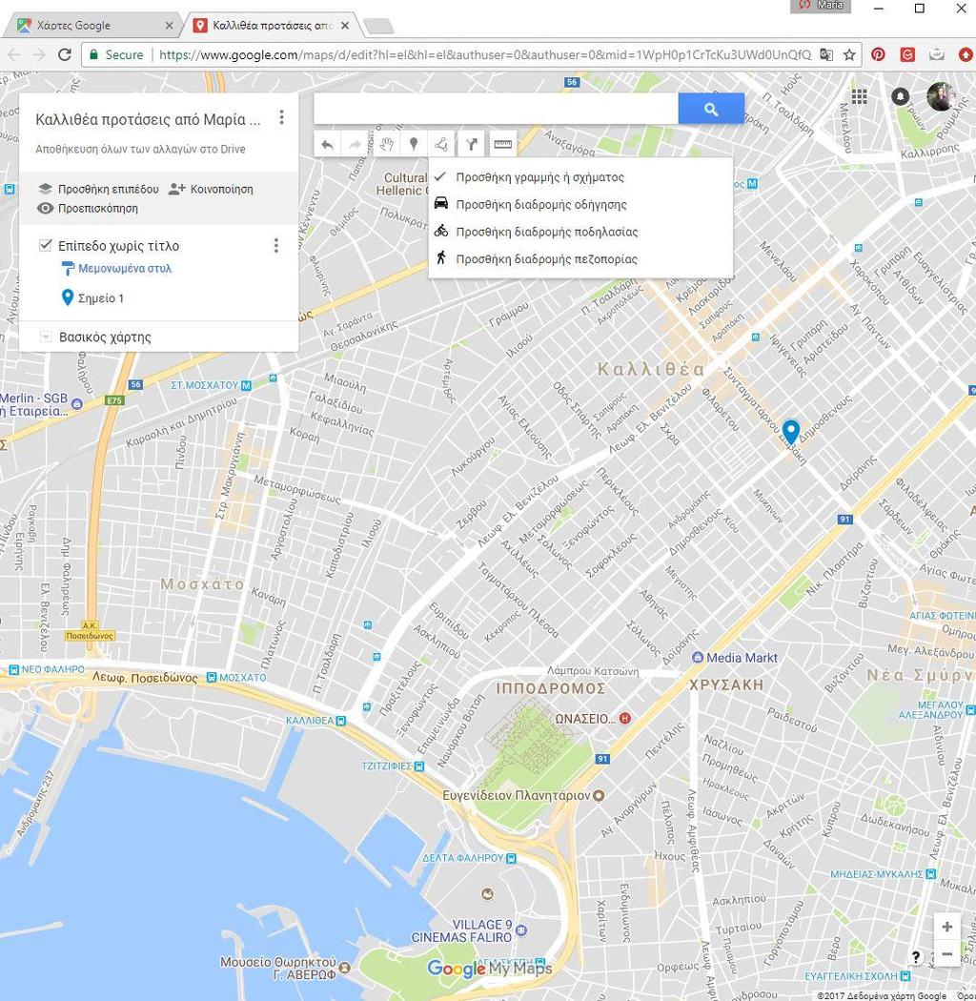Image resolution: width=976 pixels, height=1001 pixels.
Task: Click Προεπισκόπηση preview button
Action: click(88, 208)
